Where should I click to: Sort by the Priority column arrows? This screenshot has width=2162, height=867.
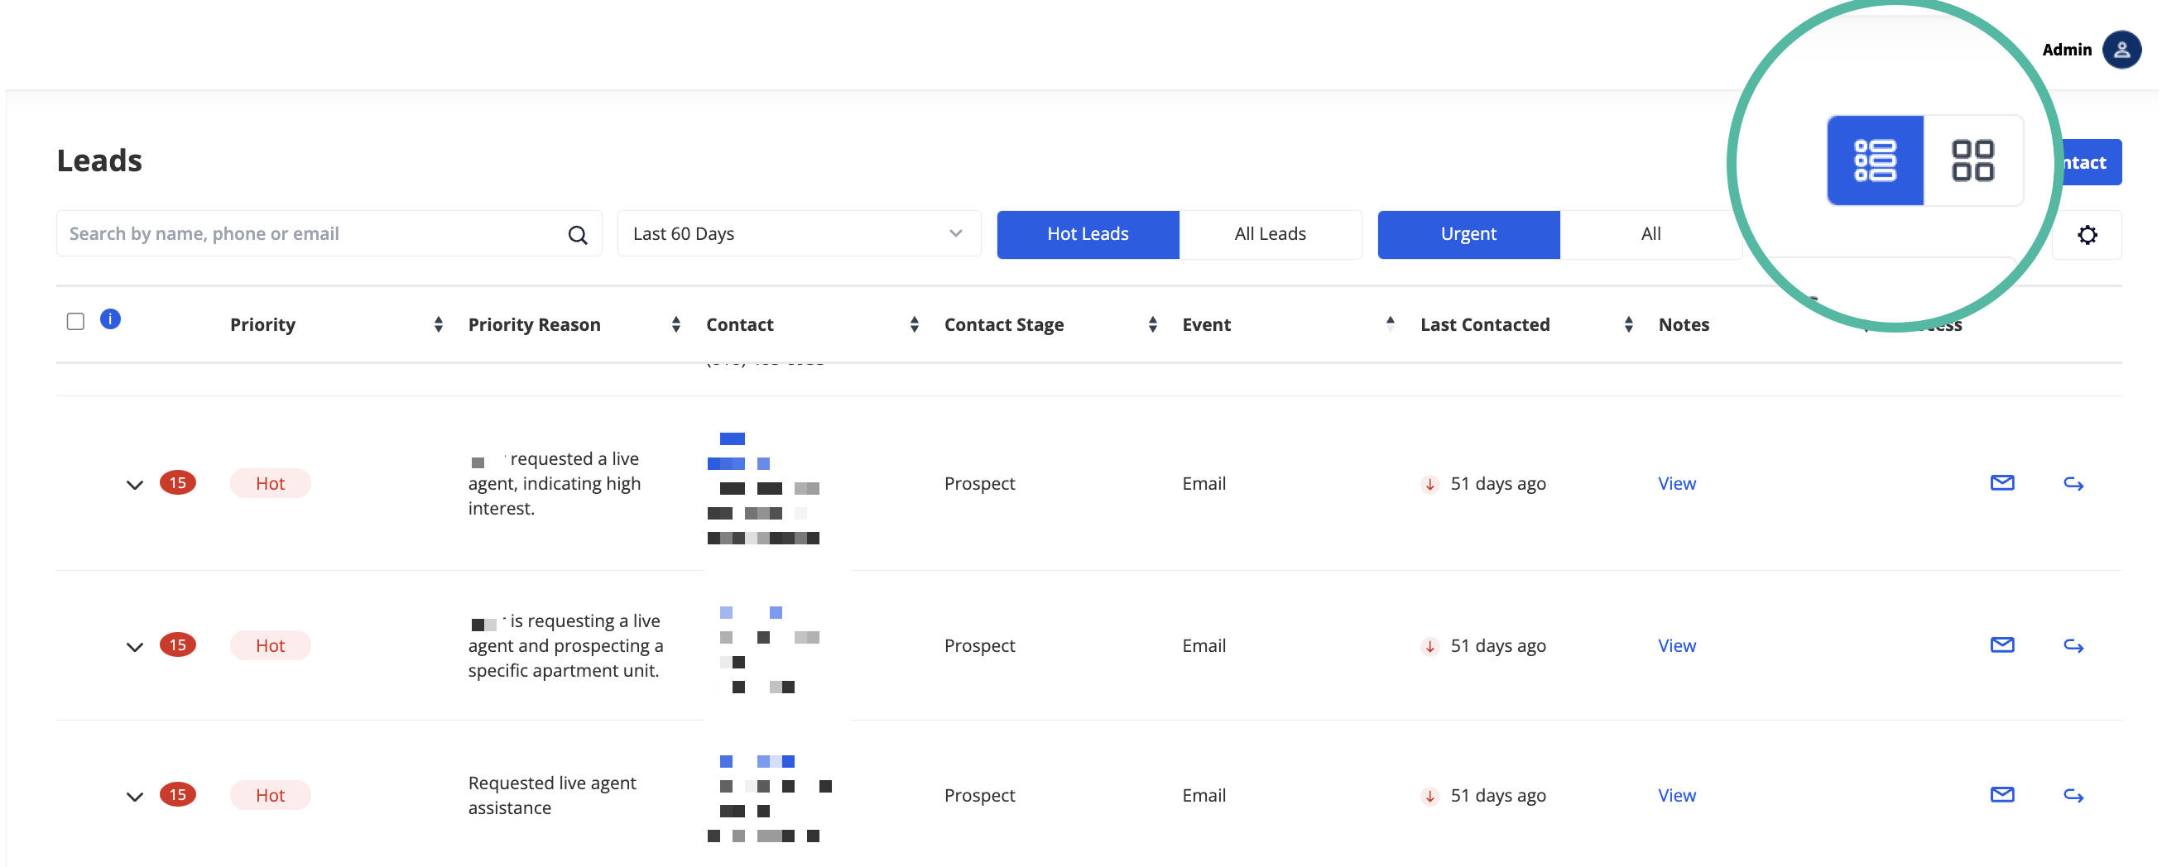[438, 325]
